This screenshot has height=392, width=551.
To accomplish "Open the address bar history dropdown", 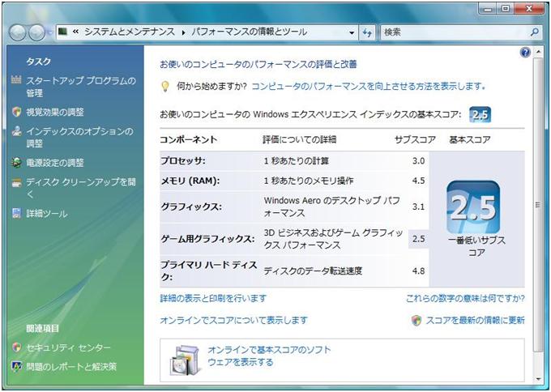I will pyautogui.click(x=352, y=32).
